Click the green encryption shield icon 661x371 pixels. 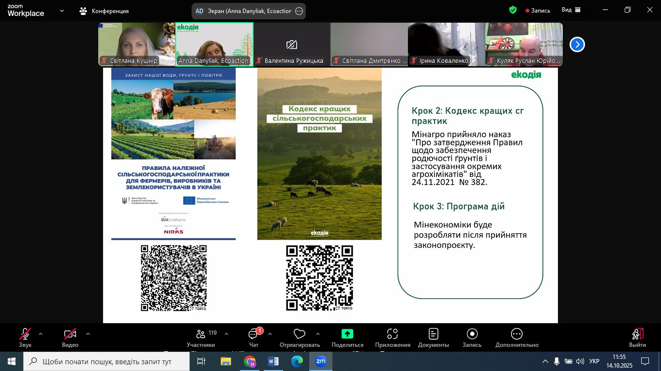click(513, 10)
